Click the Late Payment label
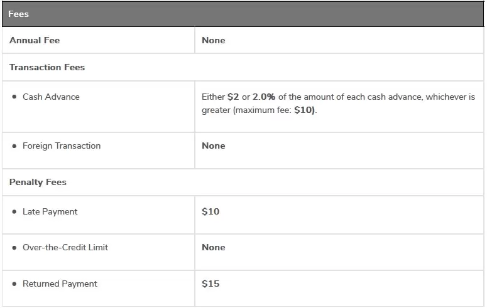The height and width of the screenshot is (308, 487). point(50,211)
